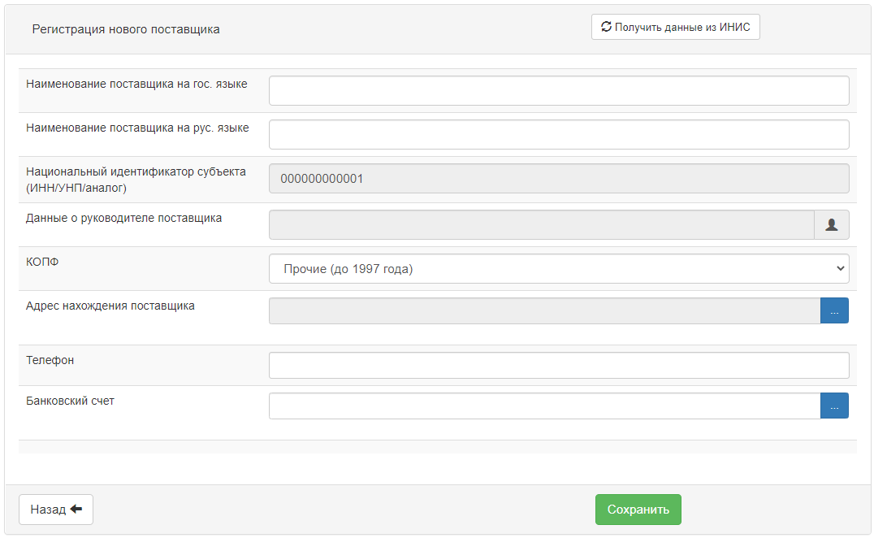874x538 pixels.
Task: Go back with the "Назад" button
Action: [56, 510]
